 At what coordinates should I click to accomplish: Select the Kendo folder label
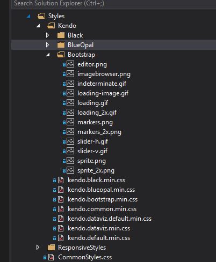tap(67, 26)
